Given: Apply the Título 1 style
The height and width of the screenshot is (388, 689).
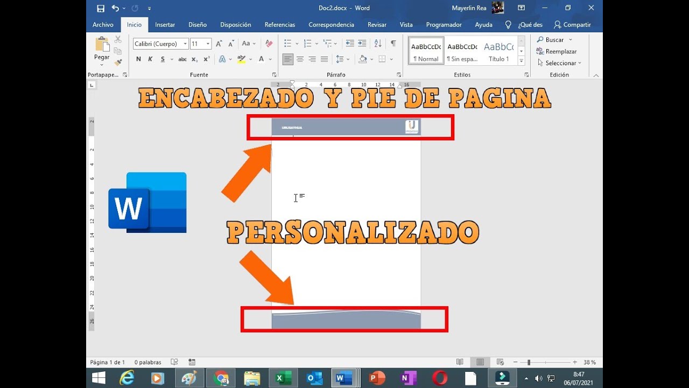Looking at the screenshot, I should pyautogui.click(x=498, y=51).
